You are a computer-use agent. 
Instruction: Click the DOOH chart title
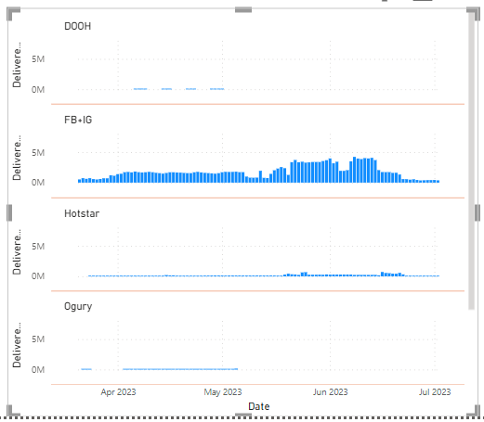77,26
